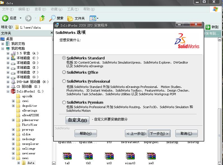Expand the pdmwserver folder node
223x165 pixels.
[13, 120]
